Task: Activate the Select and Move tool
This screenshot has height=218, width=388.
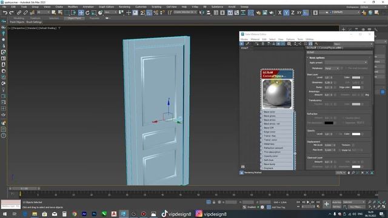Action: [x=81, y=13]
